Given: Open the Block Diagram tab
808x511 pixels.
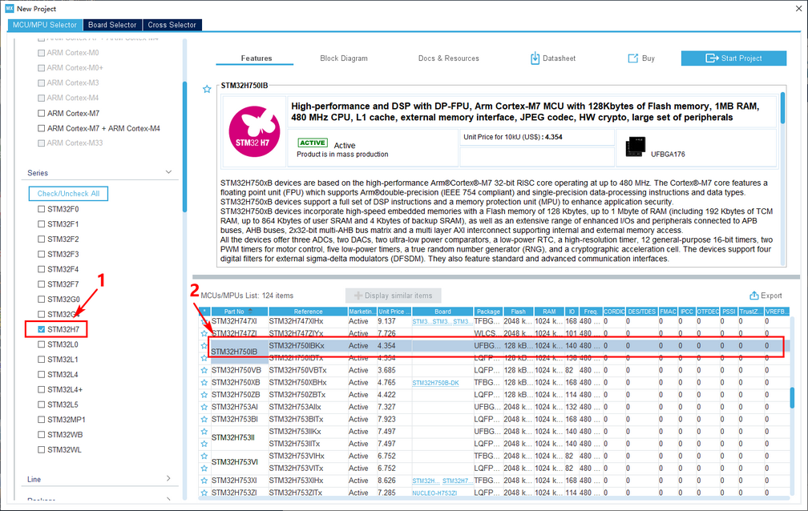Looking at the screenshot, I should tap(343, 58).
